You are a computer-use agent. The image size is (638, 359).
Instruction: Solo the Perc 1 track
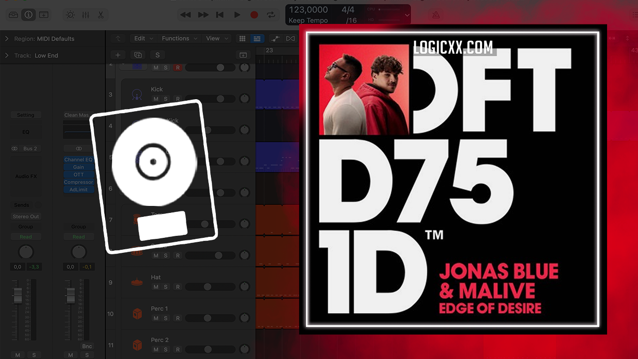166,318
